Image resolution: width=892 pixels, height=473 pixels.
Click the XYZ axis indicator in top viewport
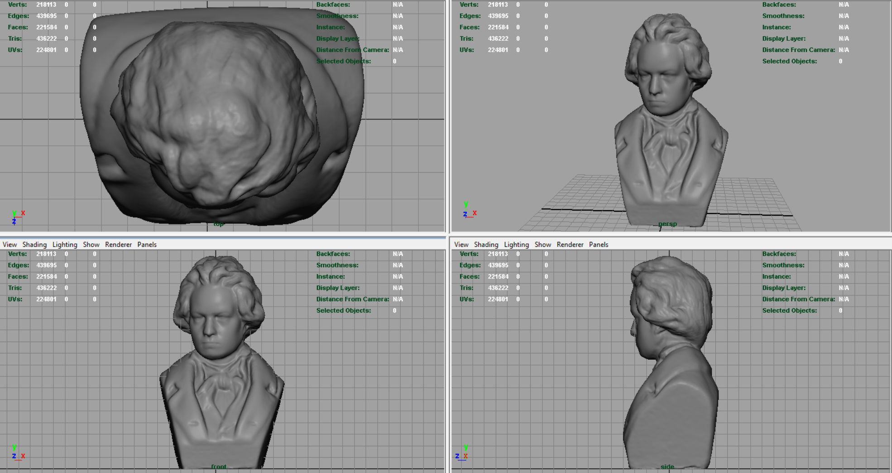pos(18,217)
